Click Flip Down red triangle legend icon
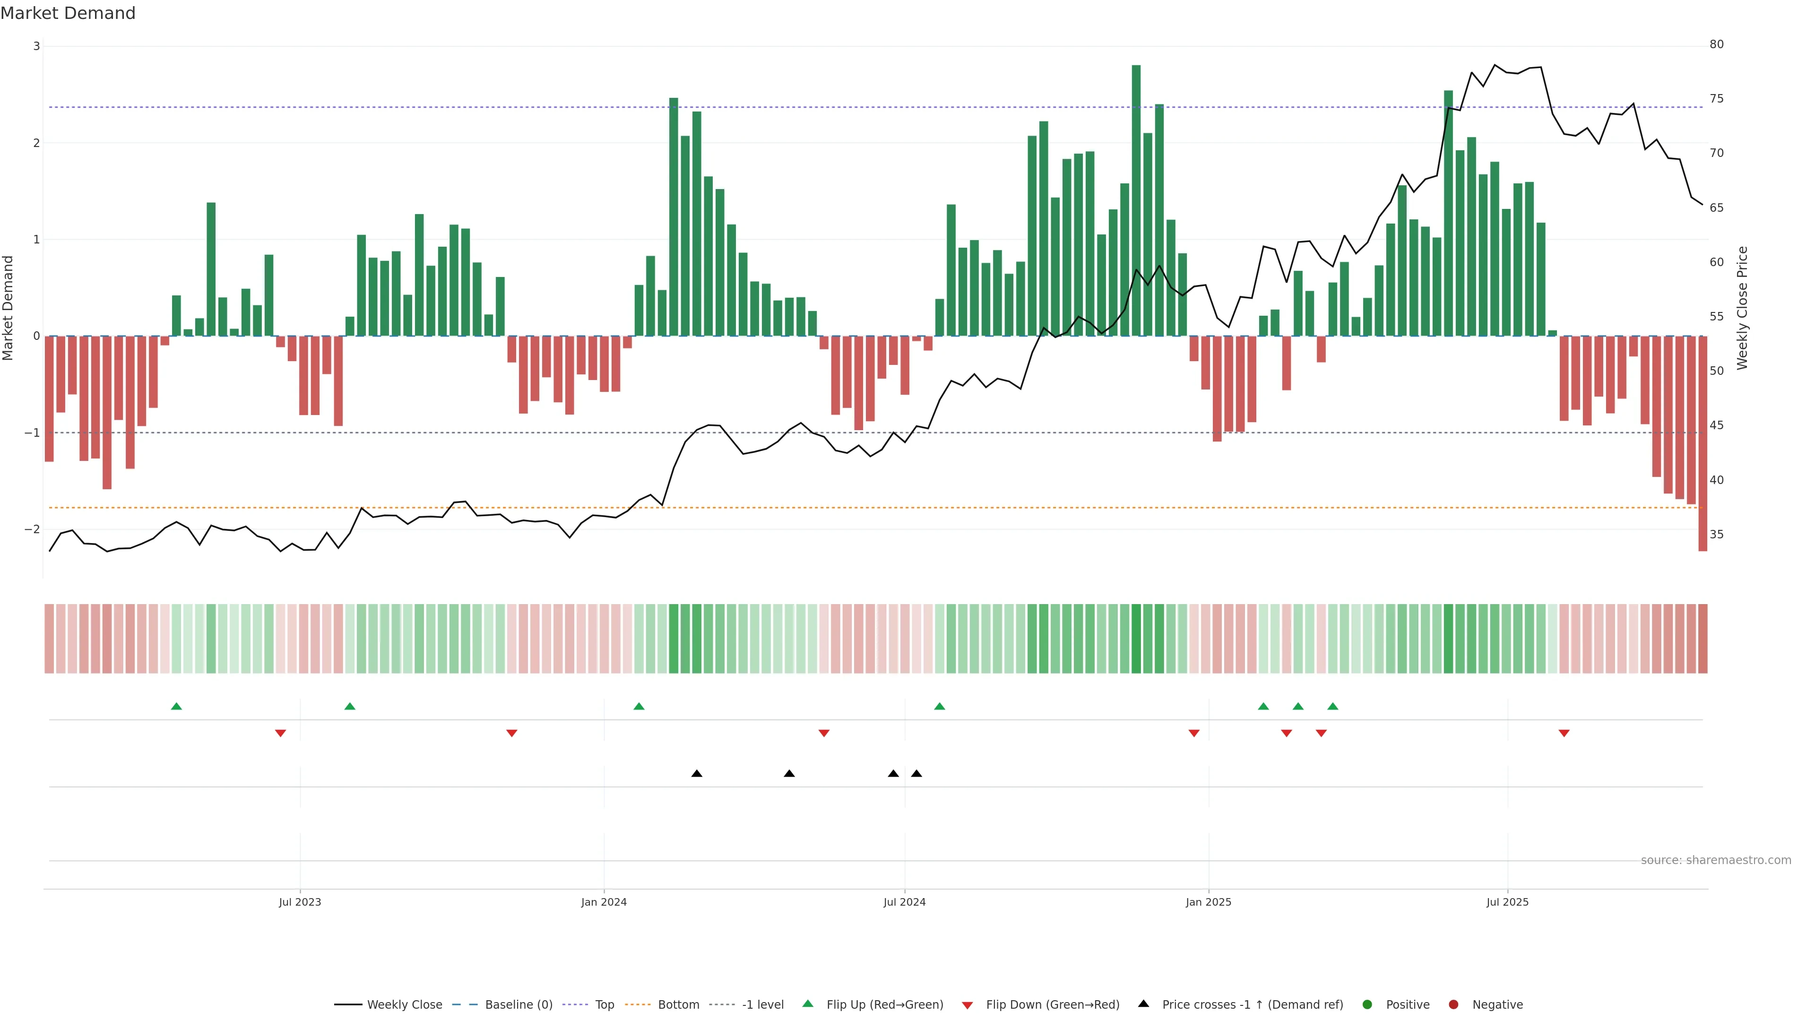Screen dimensions: 1815x1021 coord(968,1005)
